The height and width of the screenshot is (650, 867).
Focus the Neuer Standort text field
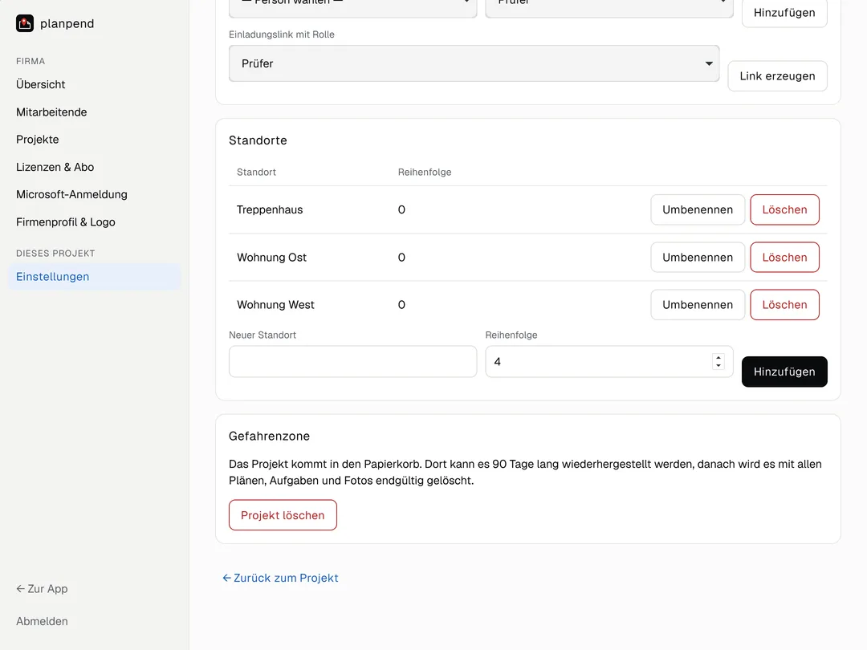pos(352,361)
